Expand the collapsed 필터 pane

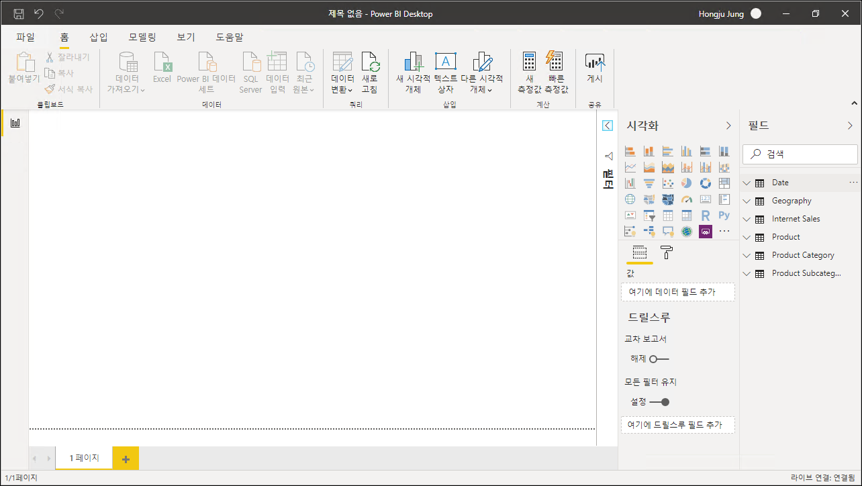608,126
